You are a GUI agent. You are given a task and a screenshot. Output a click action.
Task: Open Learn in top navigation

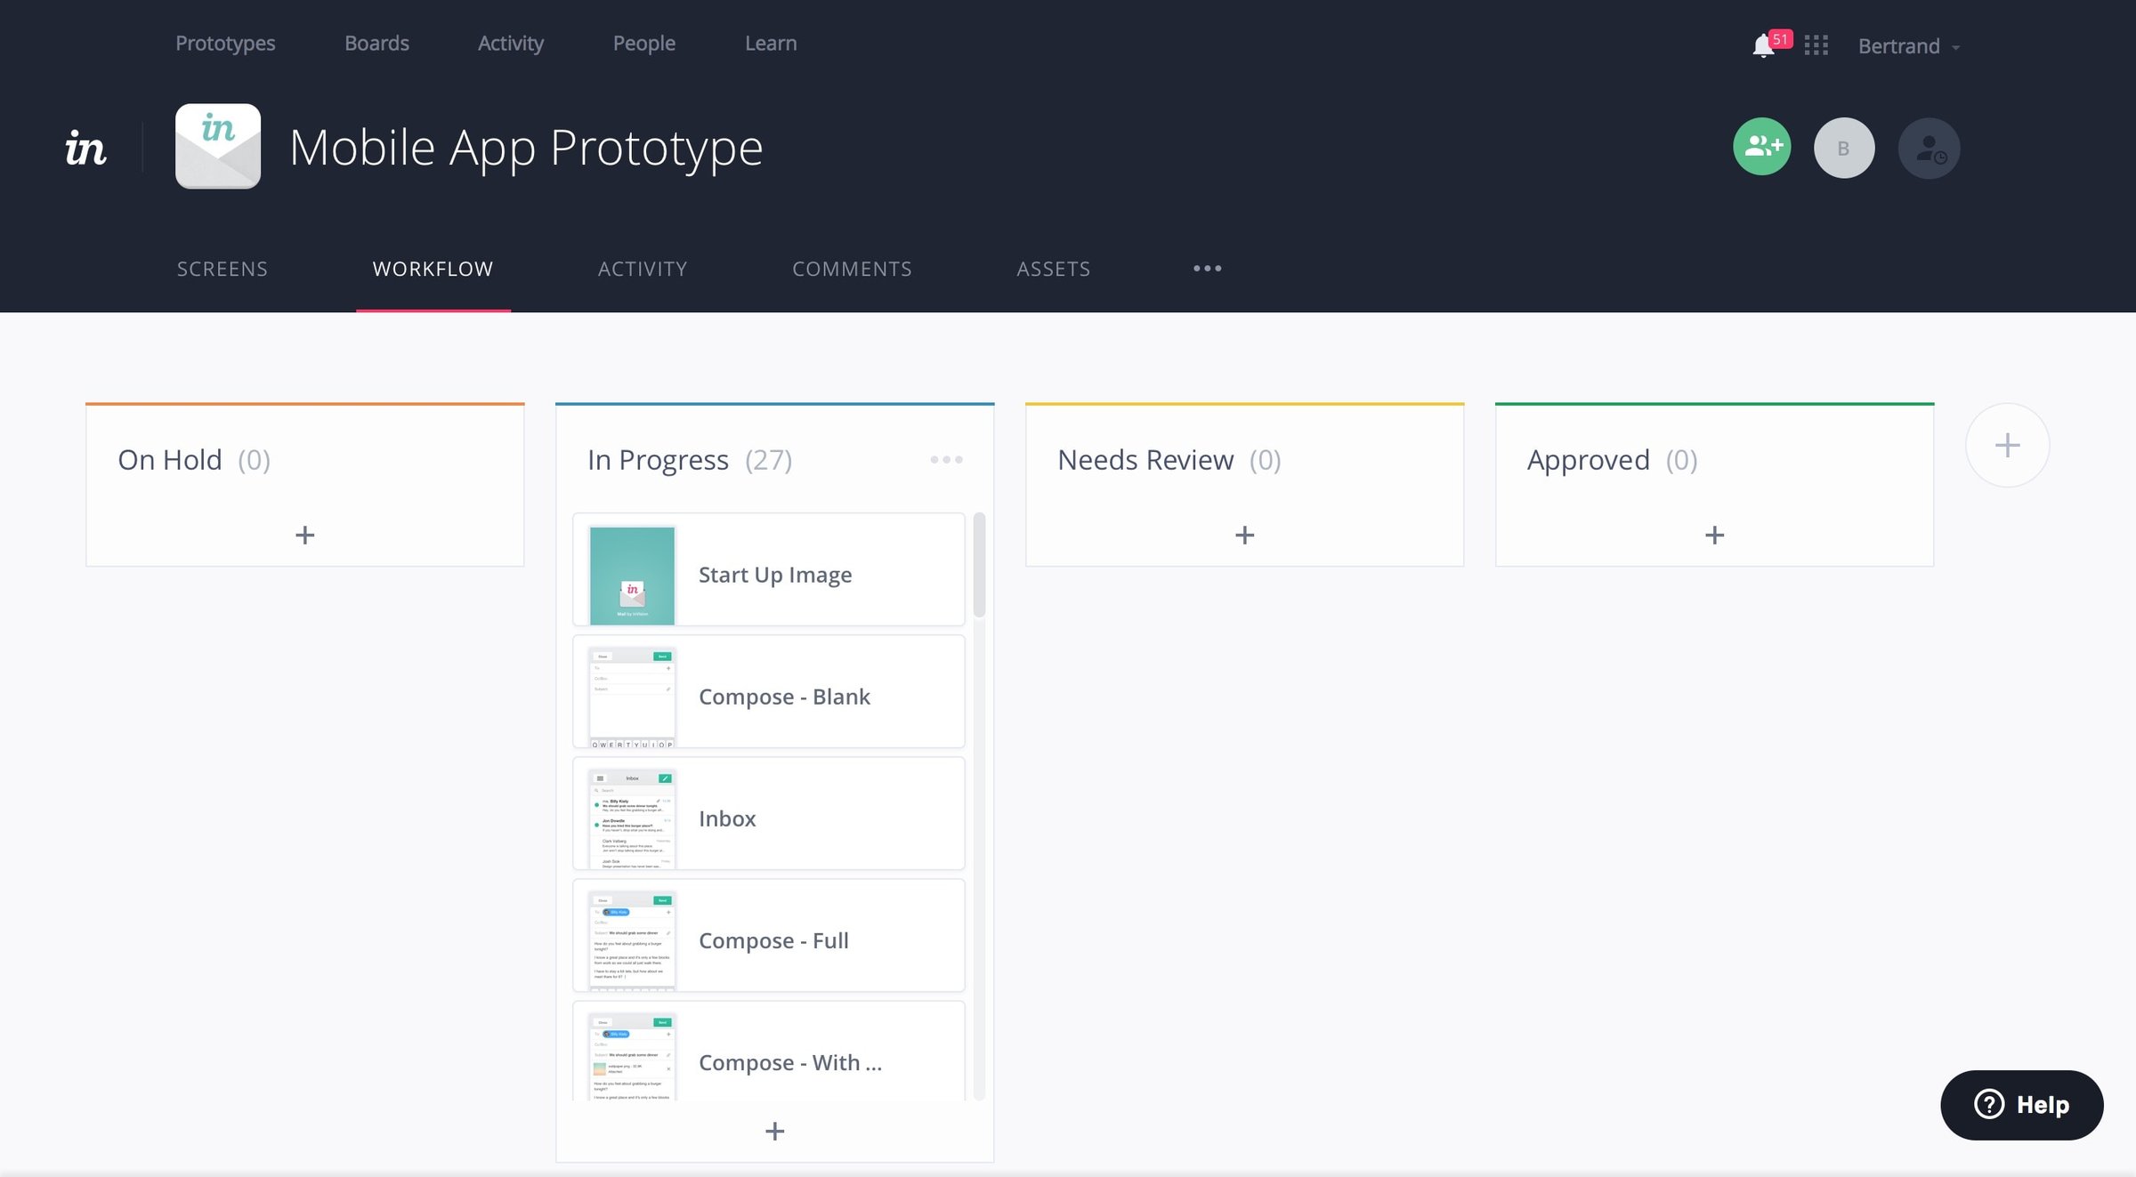tap(771, 43)
